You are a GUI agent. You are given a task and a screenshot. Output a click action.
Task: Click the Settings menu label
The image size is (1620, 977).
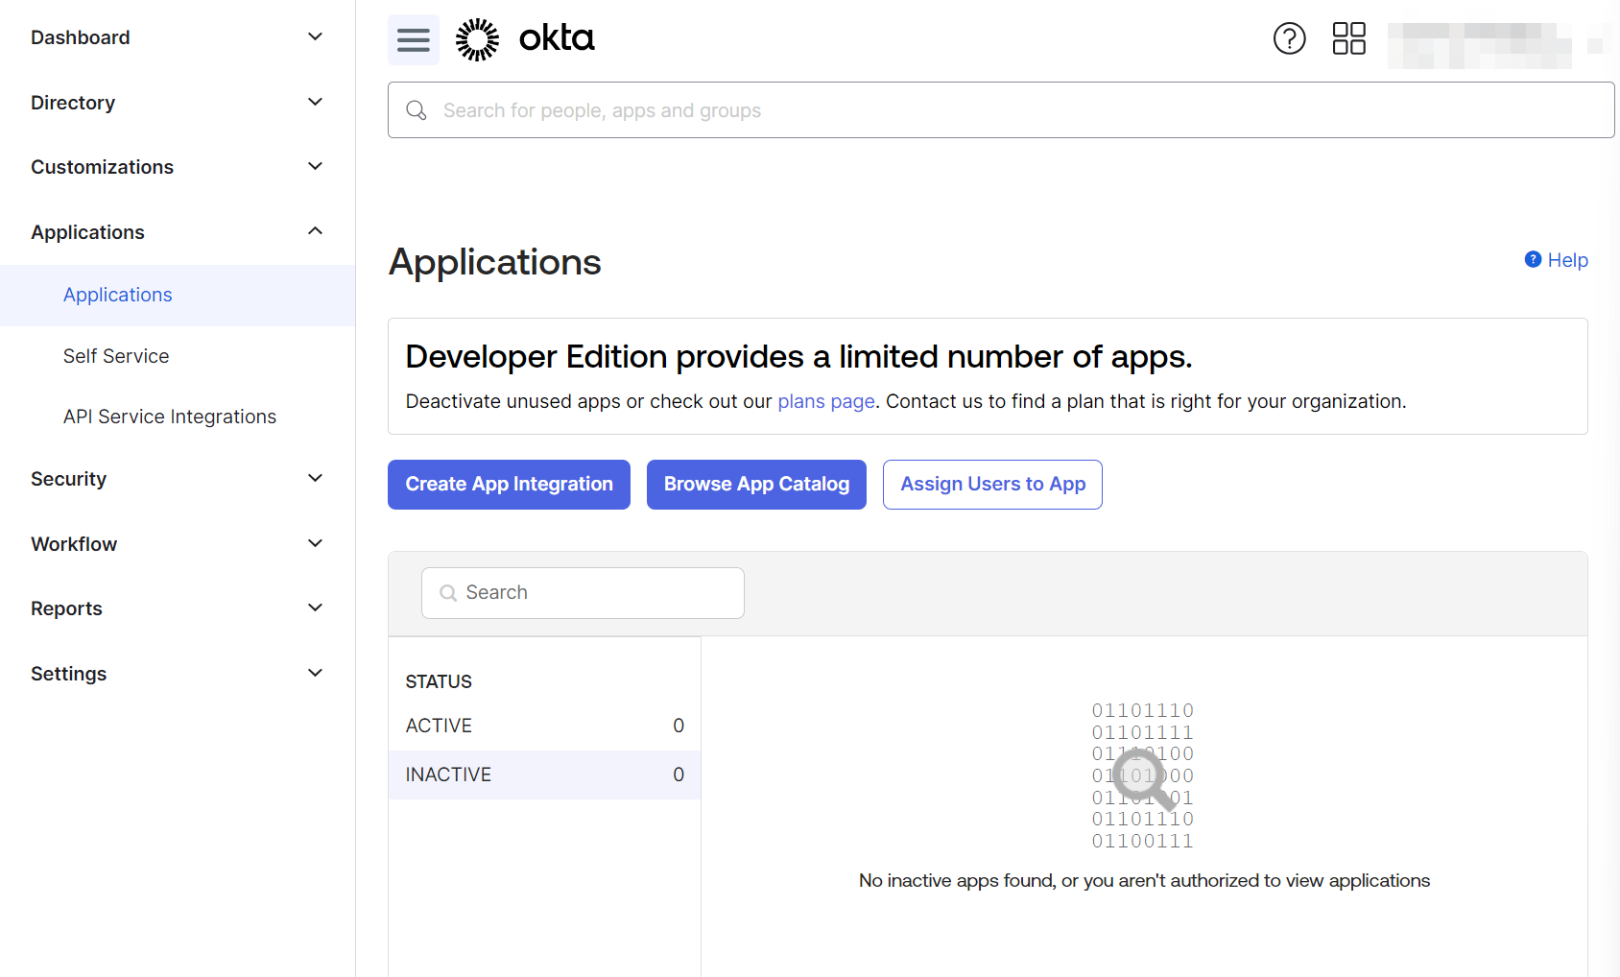68,674
